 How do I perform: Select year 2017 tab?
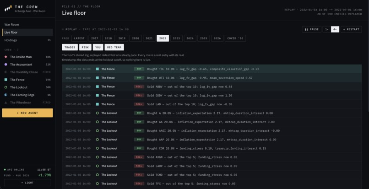coord(95,38)
